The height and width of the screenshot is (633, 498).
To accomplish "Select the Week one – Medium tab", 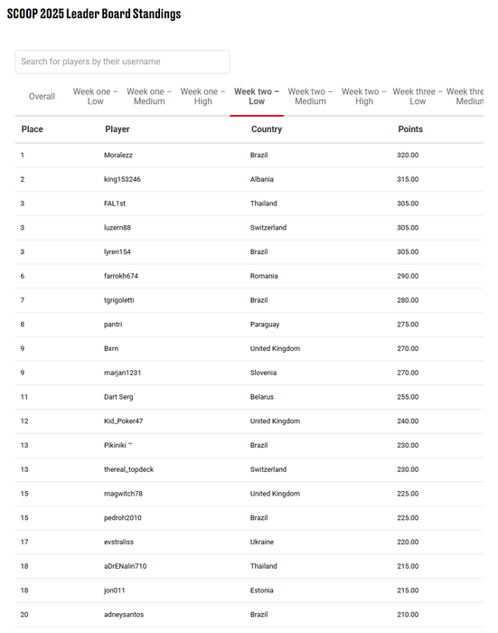I will [x=149, y=97].
